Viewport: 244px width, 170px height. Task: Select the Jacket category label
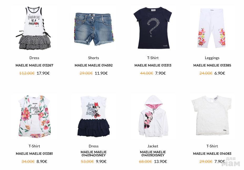point(153,146)
